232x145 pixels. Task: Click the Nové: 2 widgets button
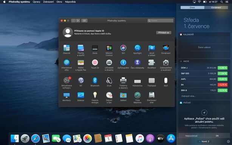pos(204,142)
